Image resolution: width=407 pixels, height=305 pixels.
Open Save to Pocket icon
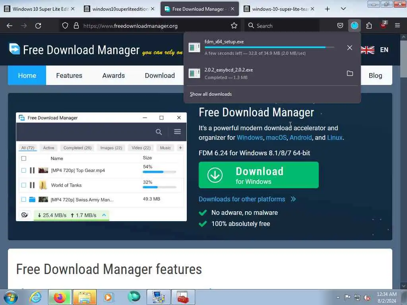340,26
